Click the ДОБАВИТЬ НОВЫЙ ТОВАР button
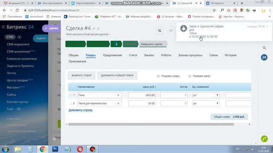 pyautogui.click(x=117, y=76)
